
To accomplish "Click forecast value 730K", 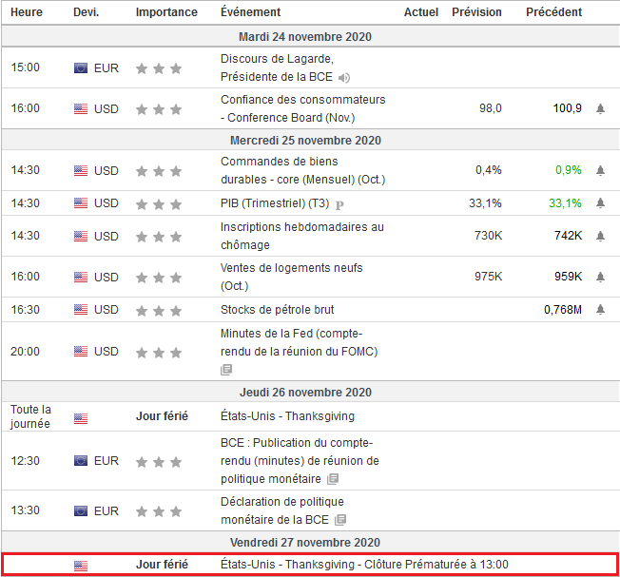I will [x=489, y=236].
